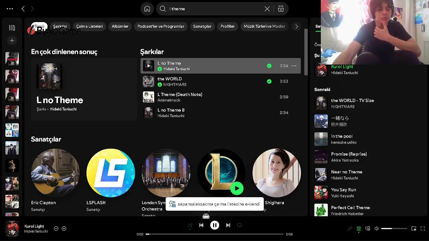Play Perfect Cell Theme from queue
Viewport: 429px width, 241px height.
(369, 210)
